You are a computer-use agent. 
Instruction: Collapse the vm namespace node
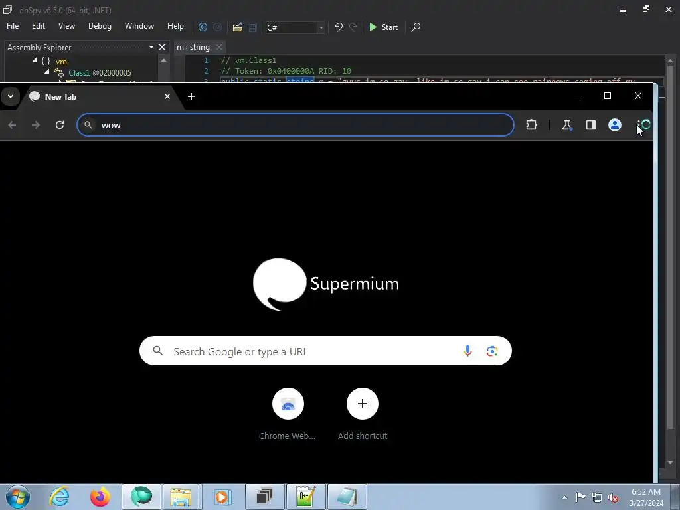coord(35,60)
